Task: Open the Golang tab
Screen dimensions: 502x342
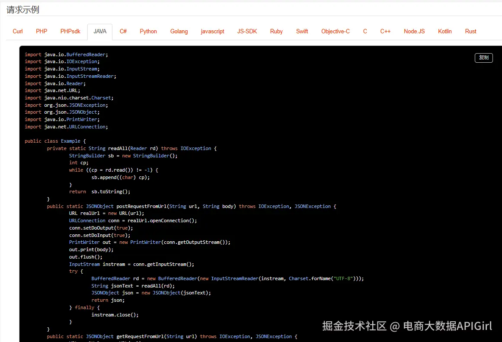Action: click(179, 32)
